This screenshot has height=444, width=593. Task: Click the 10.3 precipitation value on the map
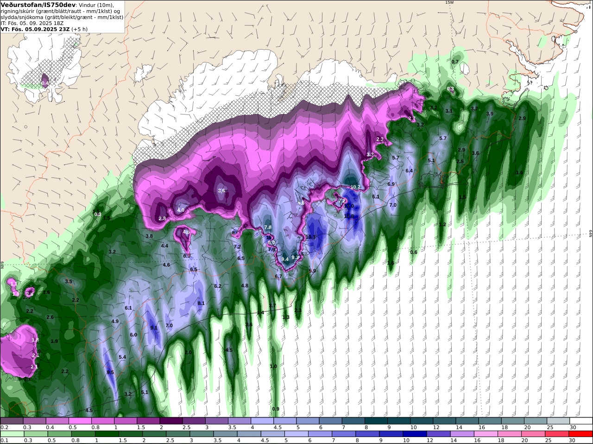click(310, 237)
